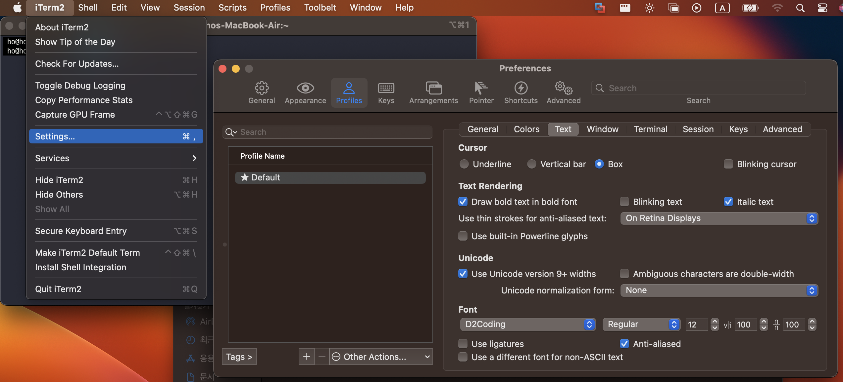The height and width of the screenshot is (382, 843).
Task: Open the Shell menu
Action: click(88, 8)
